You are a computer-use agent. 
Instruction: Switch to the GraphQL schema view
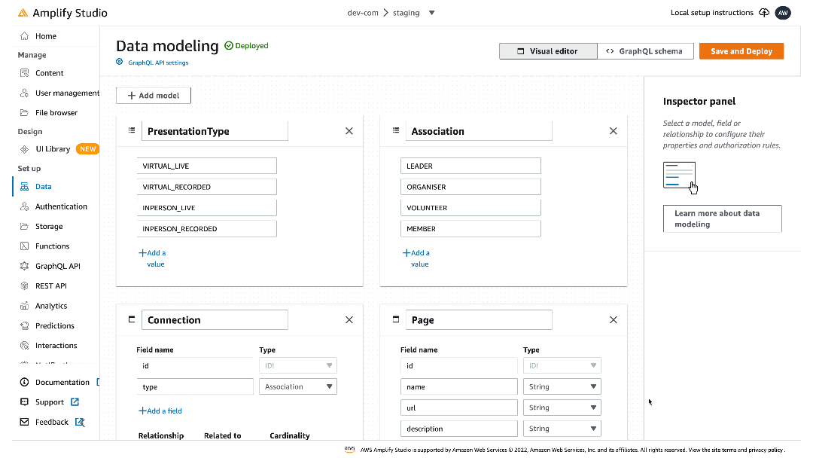645,51
